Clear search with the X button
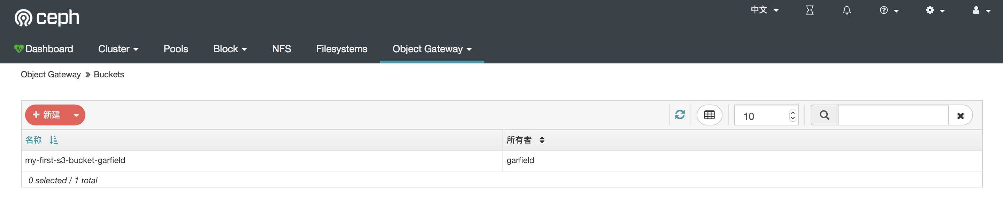This screenshot has height=200, width=1003. [x=960, y=116]
